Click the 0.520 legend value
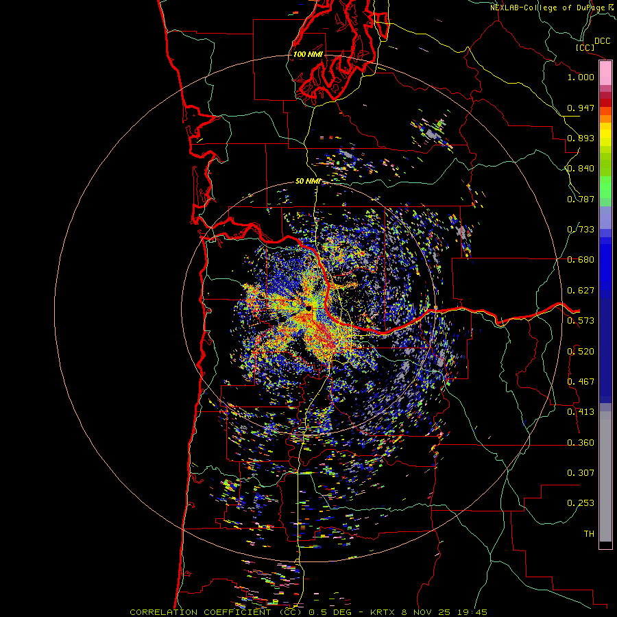This screenshot has width=617, height=617. point(581,352)
